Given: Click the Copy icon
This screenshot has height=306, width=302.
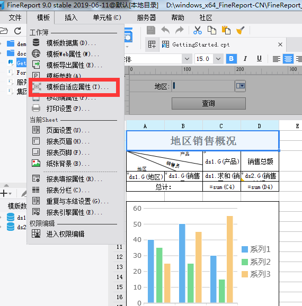Looking at the screenshot, I should click(212, 31).
